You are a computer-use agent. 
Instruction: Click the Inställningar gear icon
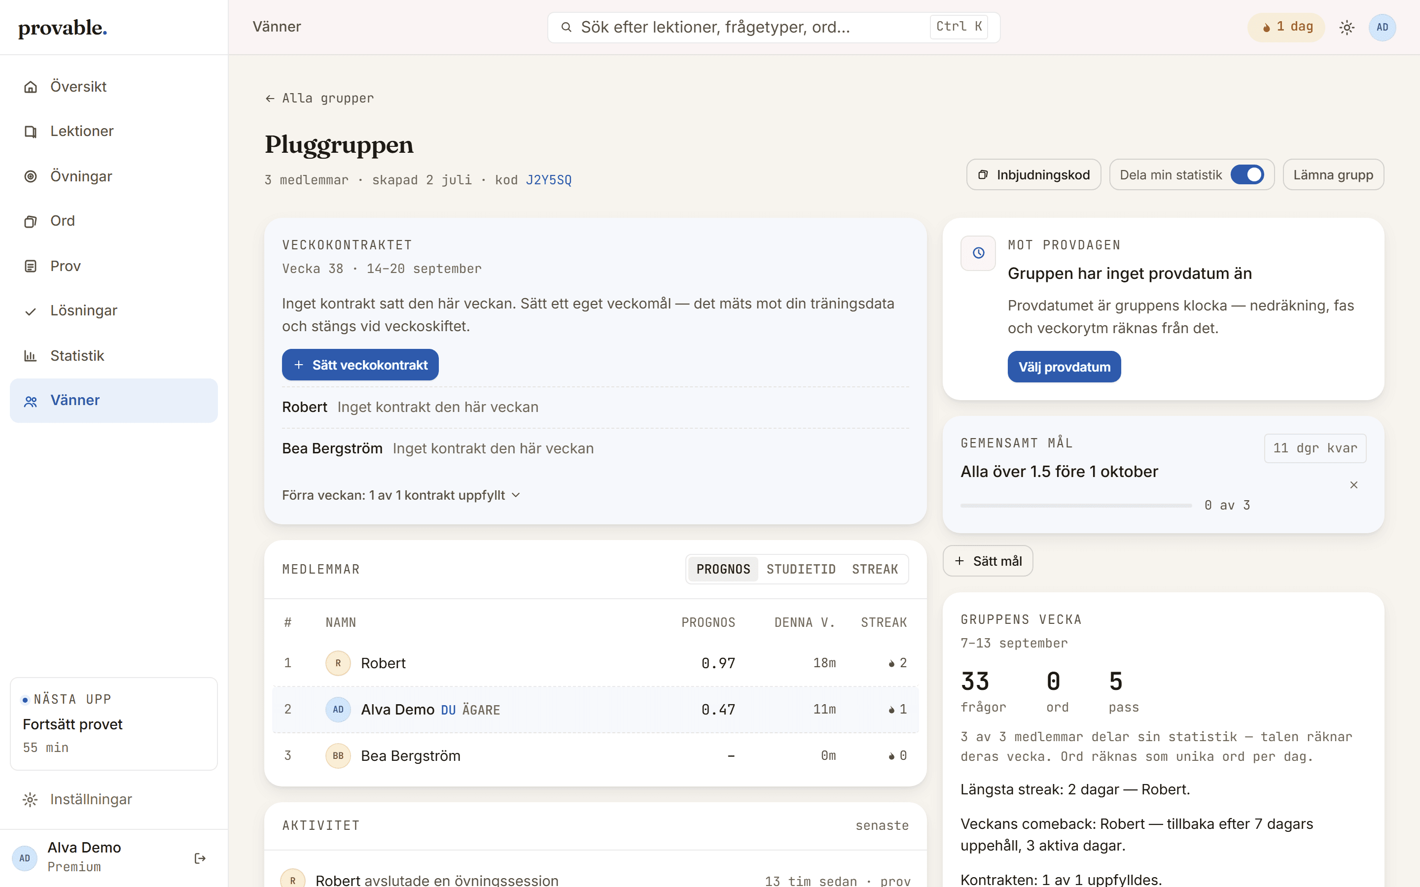tap(31, 800)
